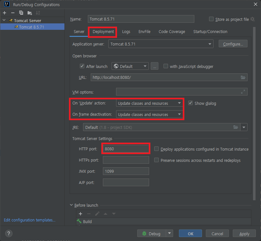Screen dimensions: 261x241
Task: Click the AJP port field
Action: tap(126, 182)
